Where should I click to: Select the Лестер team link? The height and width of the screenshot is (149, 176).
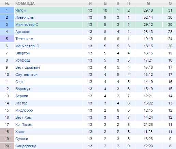(x=21, y=103)
